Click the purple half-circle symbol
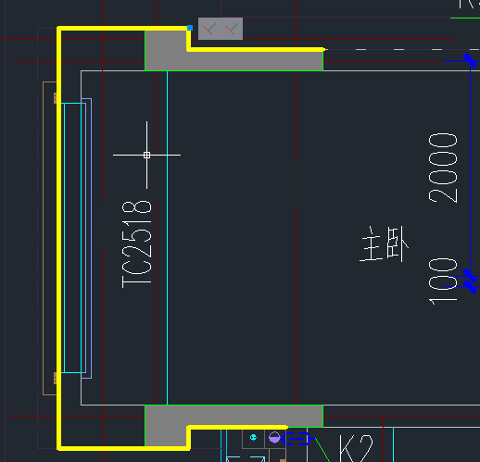The image size is (480, 462). pyautogui.click(x=274, y=437)
